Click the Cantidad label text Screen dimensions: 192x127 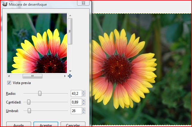click(x=14, y=102)
